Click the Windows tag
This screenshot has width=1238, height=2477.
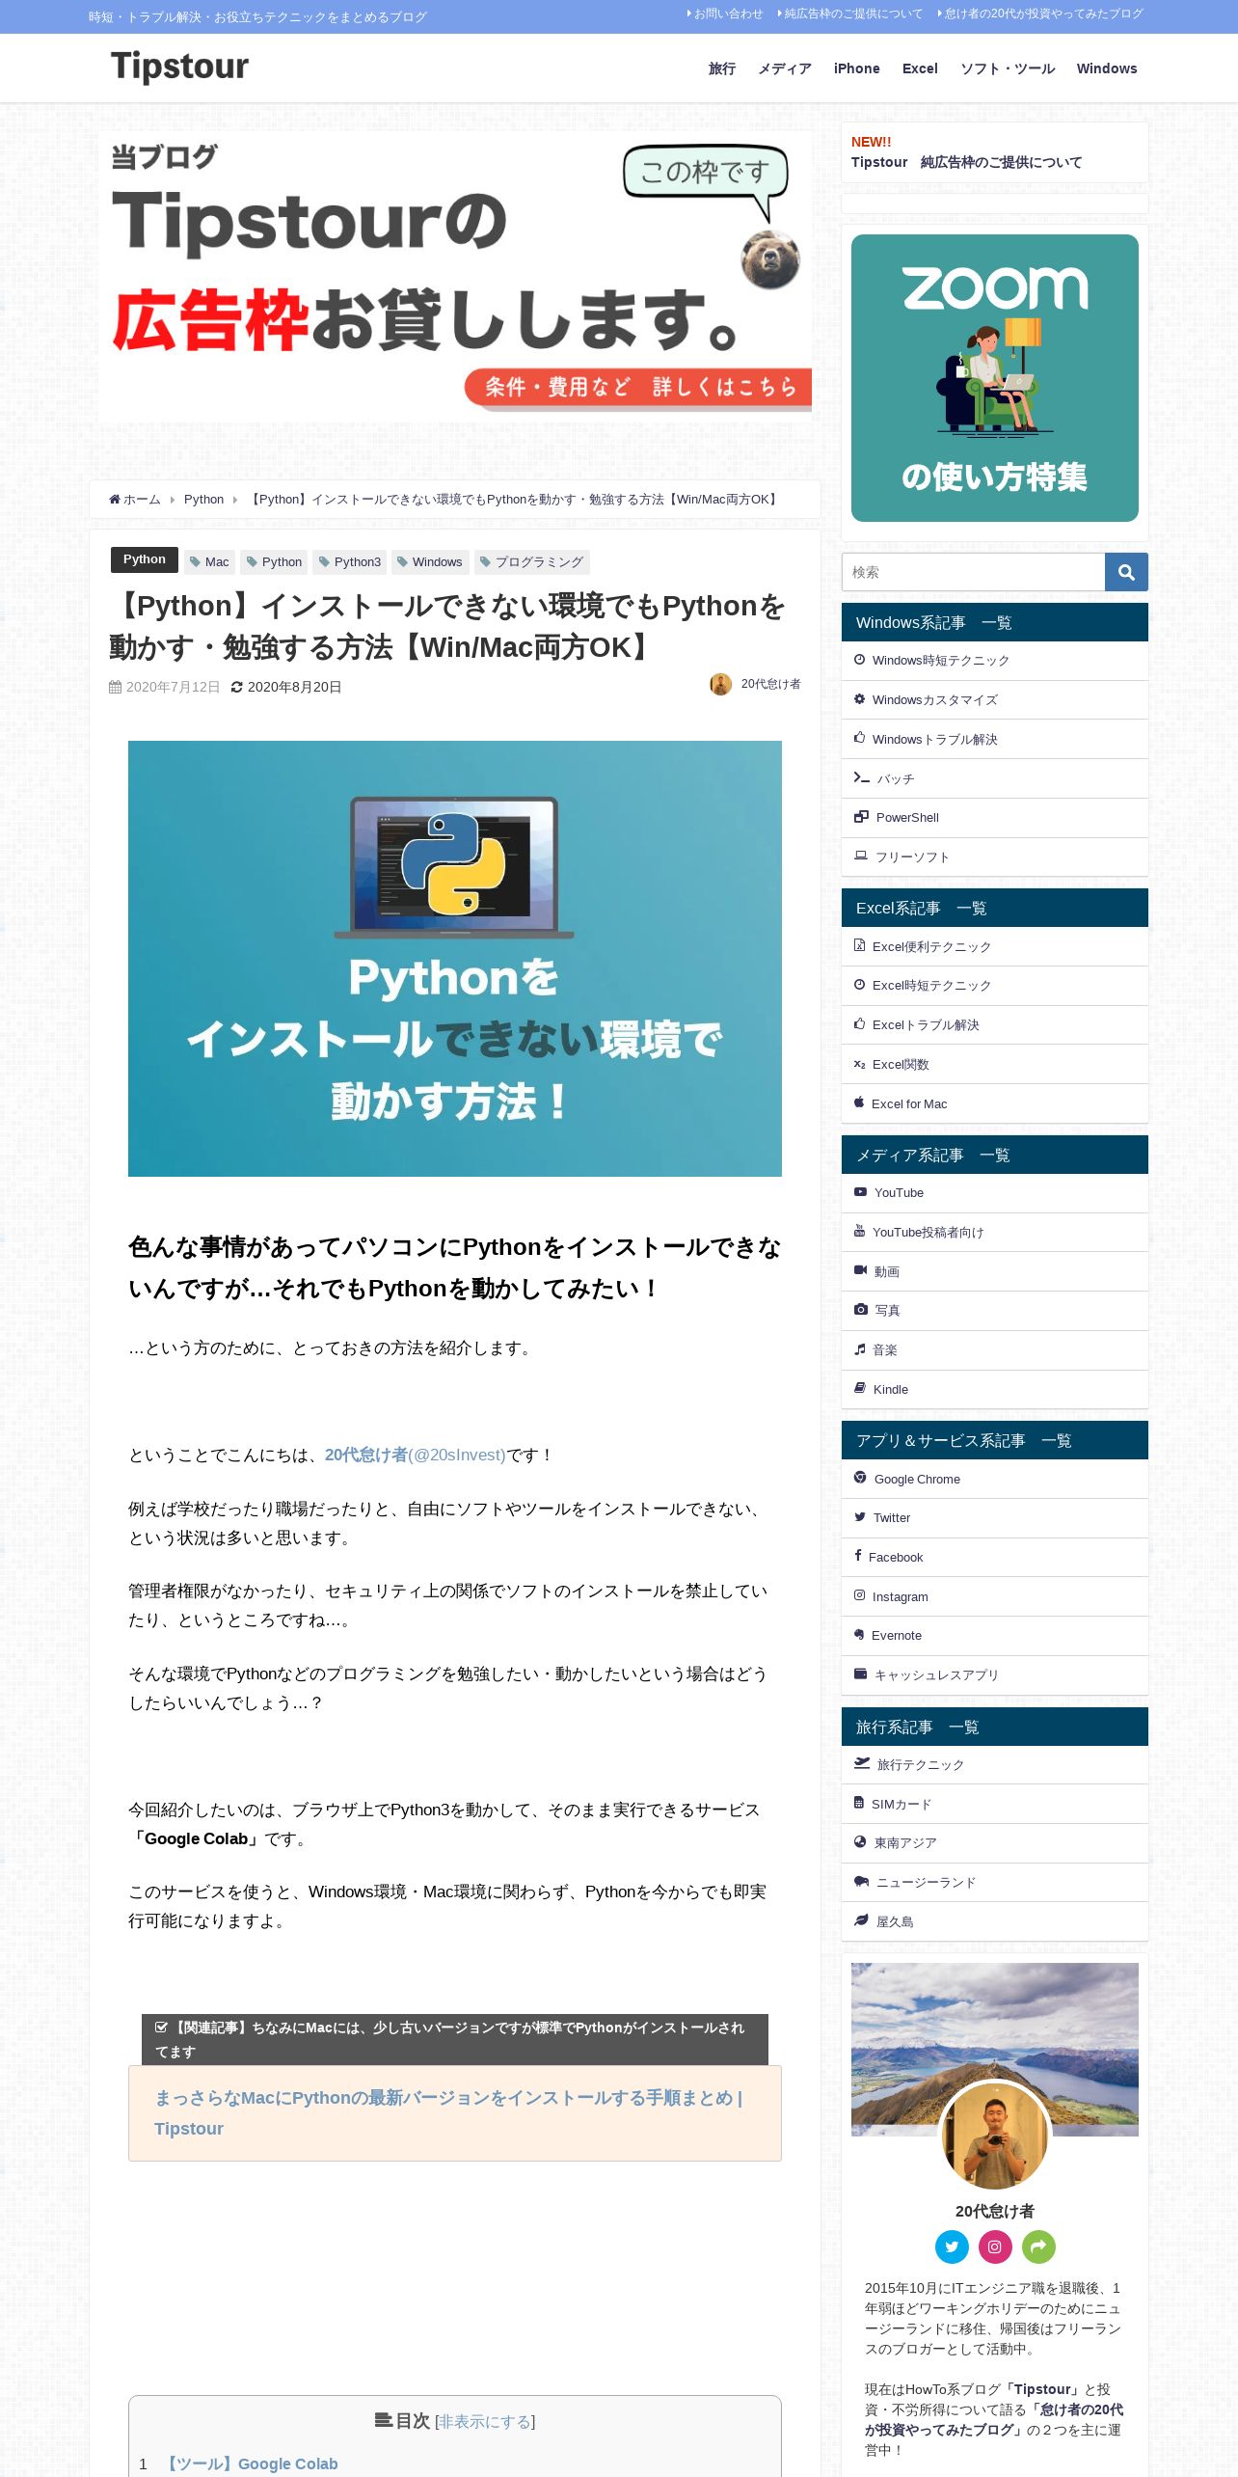[430, 561]
